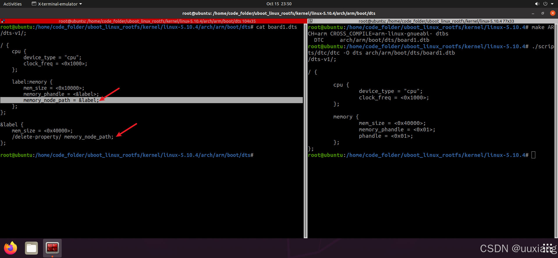
Task: Click 'mem_size = <0x40000>;' in the left pane
Action: click(x=42, y=131)
